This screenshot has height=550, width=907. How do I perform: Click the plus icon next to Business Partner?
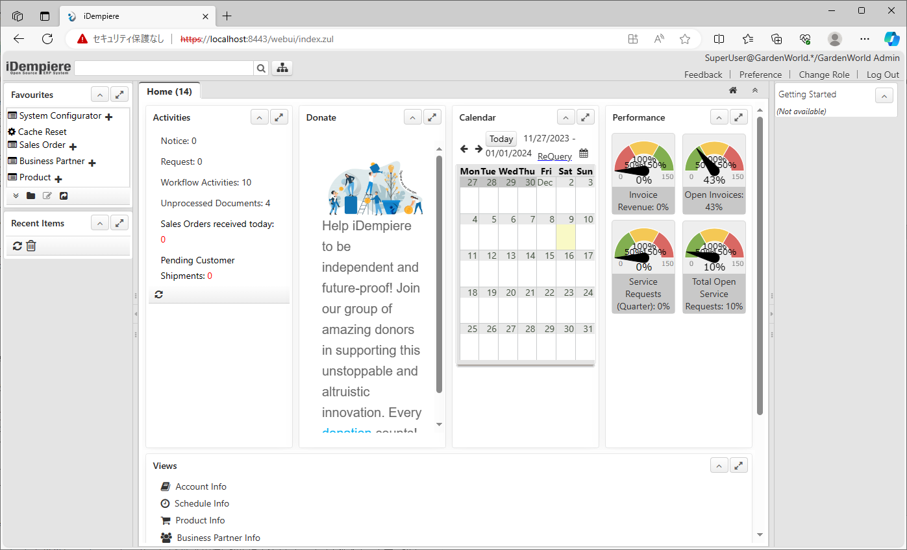(92, 163)
